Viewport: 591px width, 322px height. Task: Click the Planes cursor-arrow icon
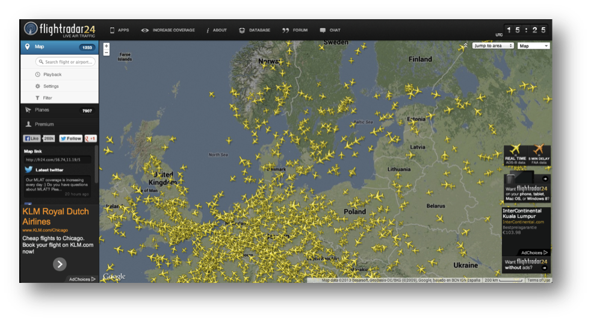[28, 110]
